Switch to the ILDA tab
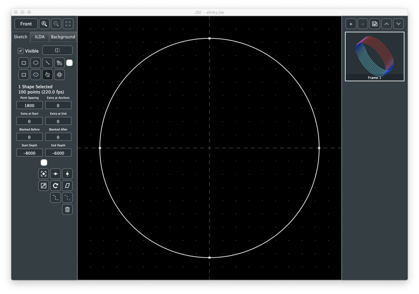 tap(40, 37)
